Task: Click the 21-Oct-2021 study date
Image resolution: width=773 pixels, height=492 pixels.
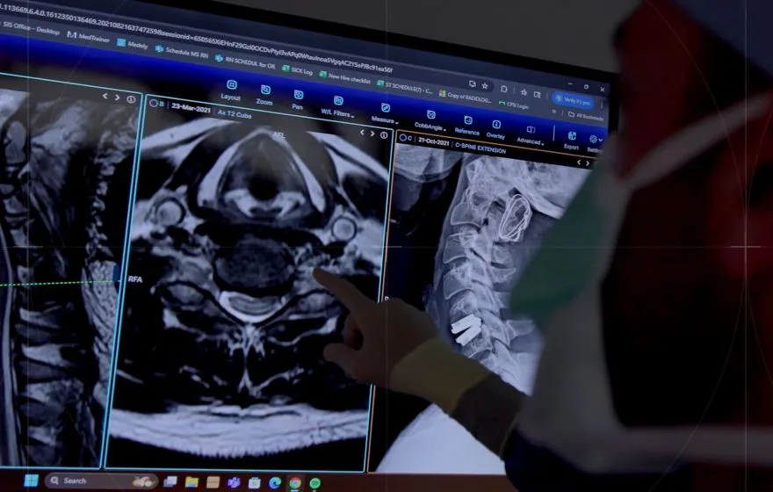Action: 433,141
